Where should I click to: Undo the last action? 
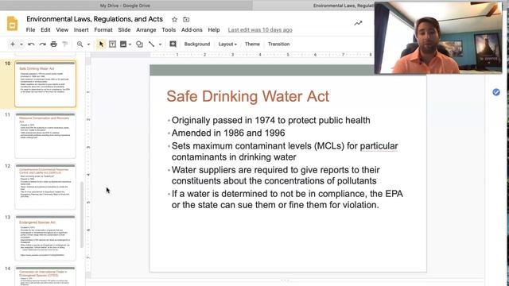point(31,44)
